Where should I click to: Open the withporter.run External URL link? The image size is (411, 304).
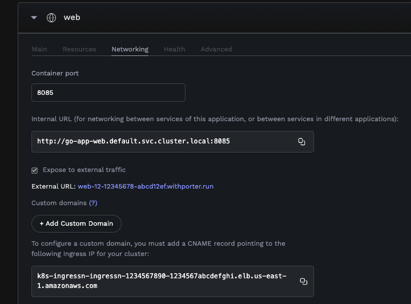[146, 186]
